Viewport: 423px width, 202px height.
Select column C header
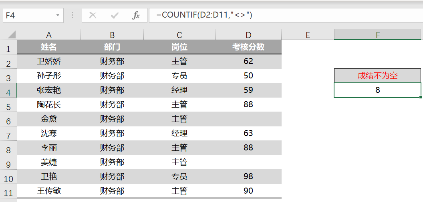tap(179, 35)
